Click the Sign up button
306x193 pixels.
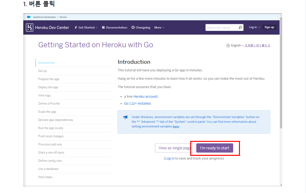(269, 27)
